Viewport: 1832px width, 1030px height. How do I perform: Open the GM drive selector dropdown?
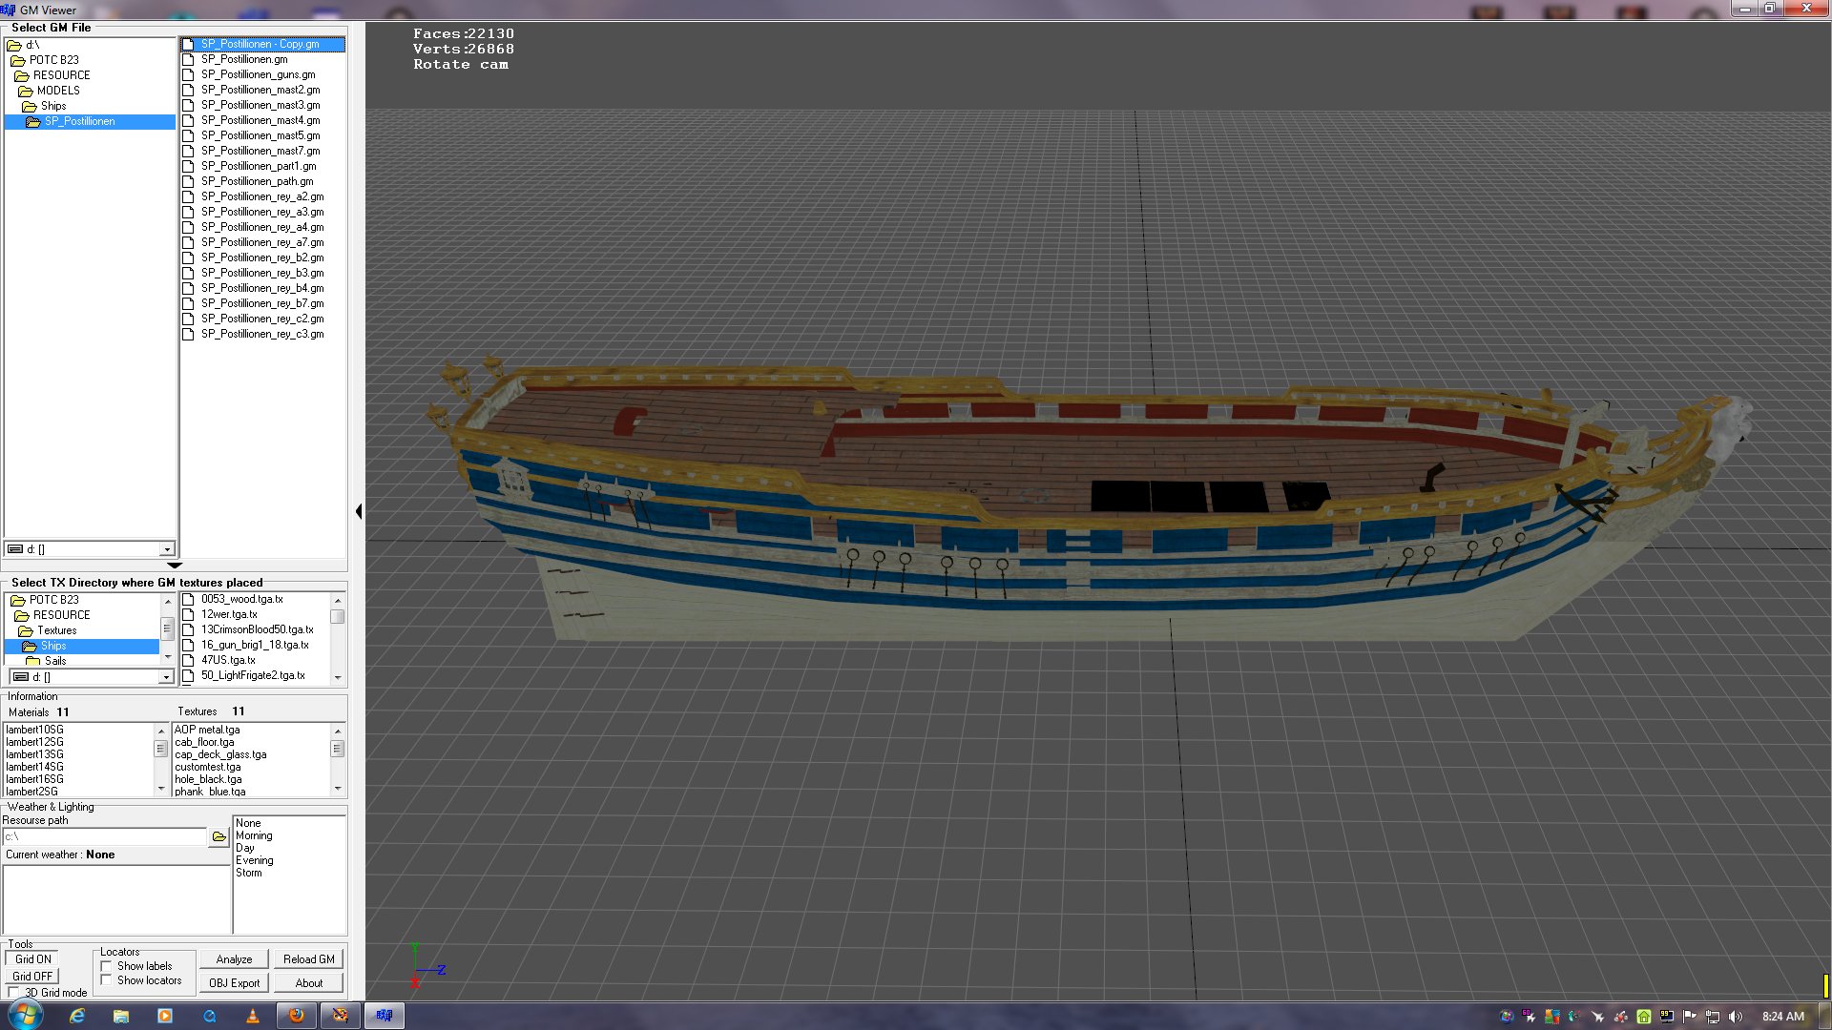[167, 549]
